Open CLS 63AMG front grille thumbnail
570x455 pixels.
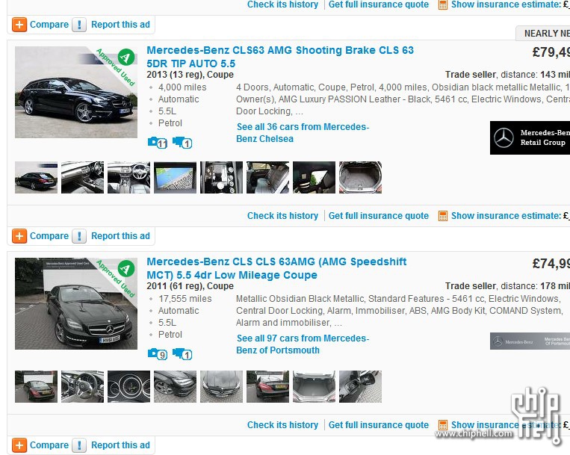click(x=221, y=387)
